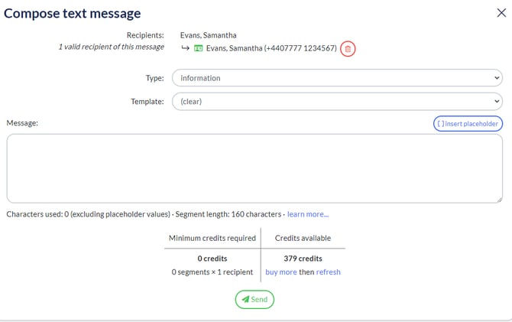Select the Evans, Samantha recipient name

209,35
